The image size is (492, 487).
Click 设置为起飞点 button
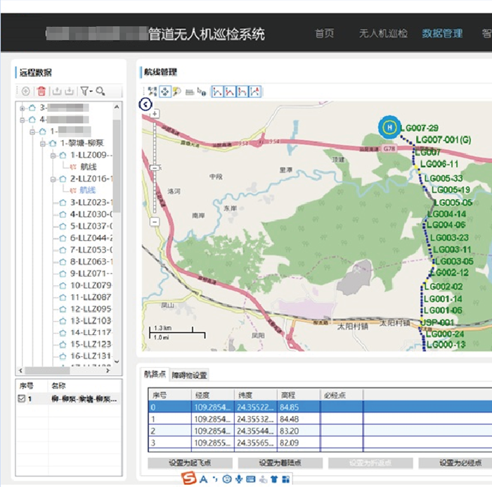[x=190, y=463]
